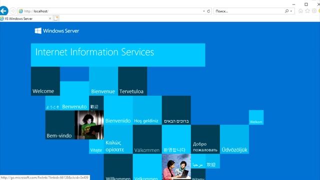Image resolution: width=320 pixels, height=180 pixels.
Task: Click the Добро пожаловать tile
Action: tap(205, 139)
